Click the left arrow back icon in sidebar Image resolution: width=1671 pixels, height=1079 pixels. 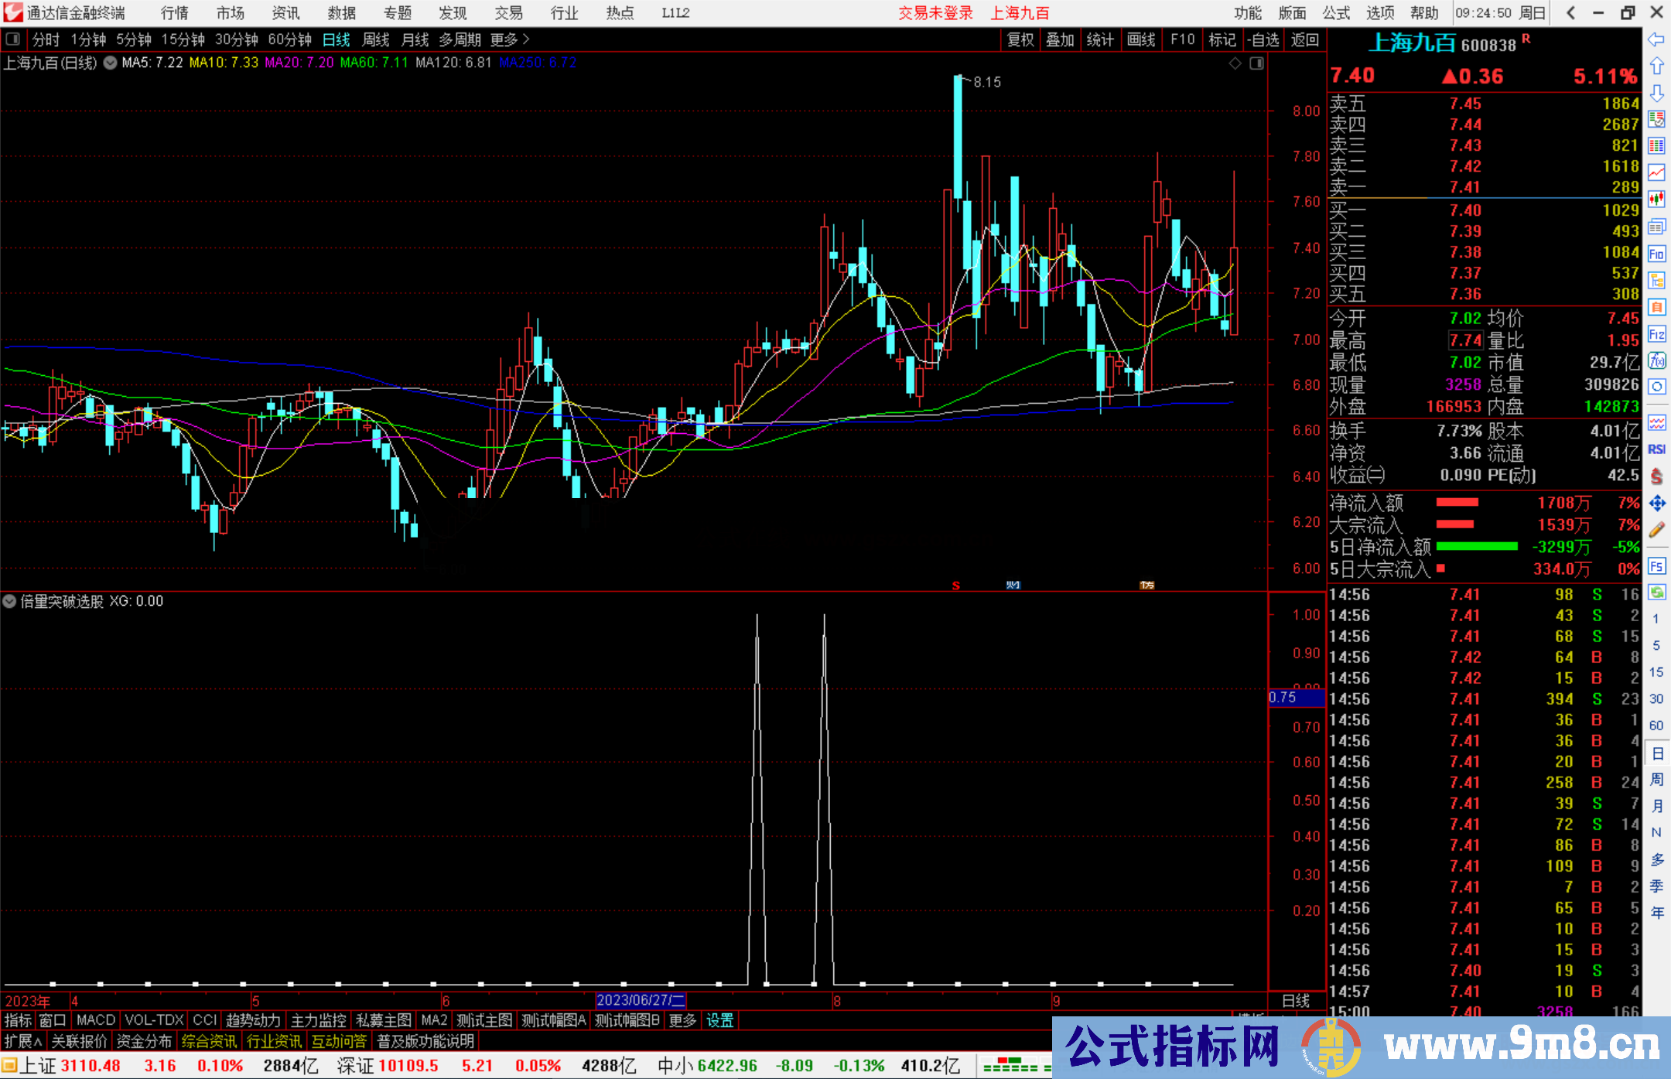tap(1656, 39)
